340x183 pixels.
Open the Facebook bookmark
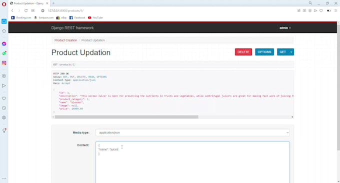(x=77, y=17)
